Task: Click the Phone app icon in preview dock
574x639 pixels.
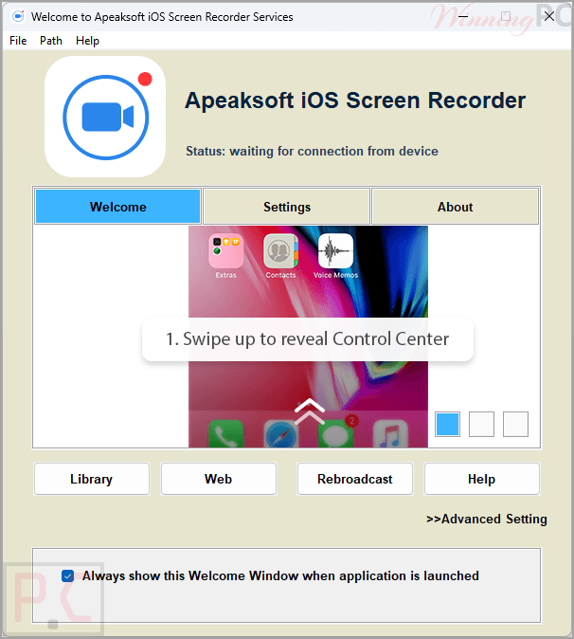Action: [x=226, y=434]
